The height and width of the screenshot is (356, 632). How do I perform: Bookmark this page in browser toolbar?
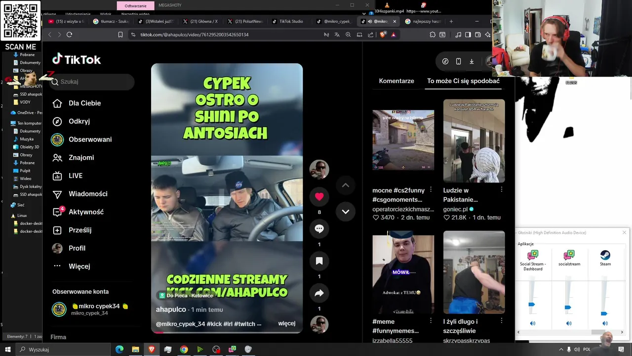pyautogui.click(x=120, y=35)
